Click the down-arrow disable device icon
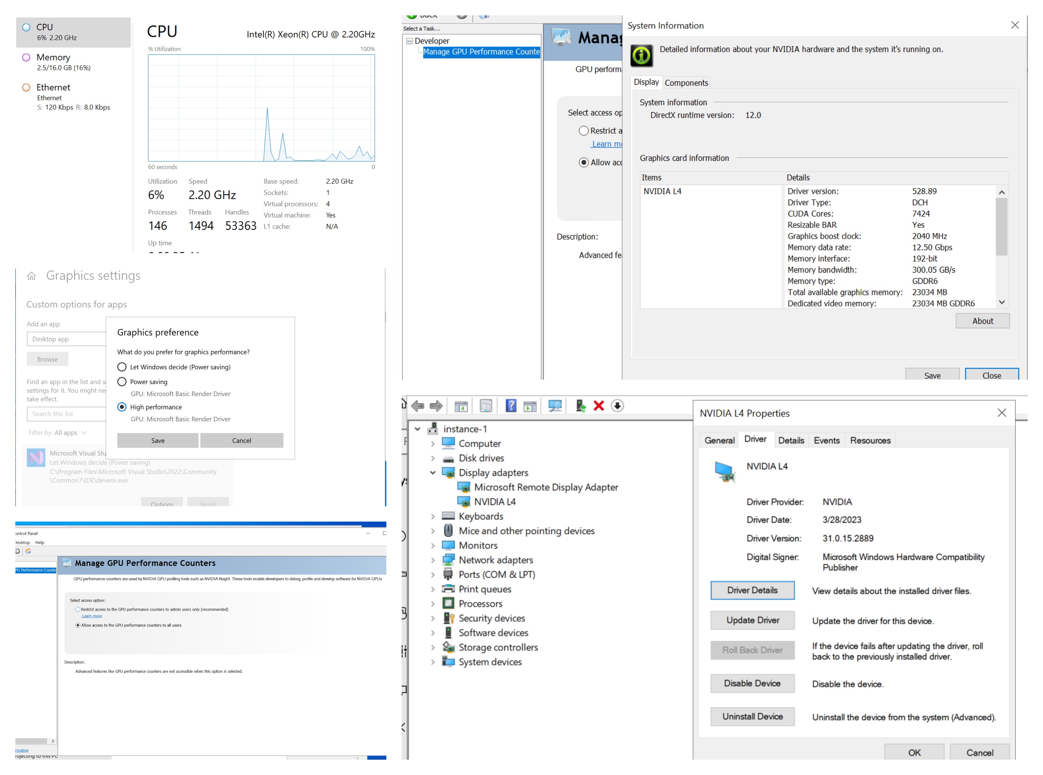The height and width of the screenshot is (775, 1043). pyautogui.click(x=617, y=406)
